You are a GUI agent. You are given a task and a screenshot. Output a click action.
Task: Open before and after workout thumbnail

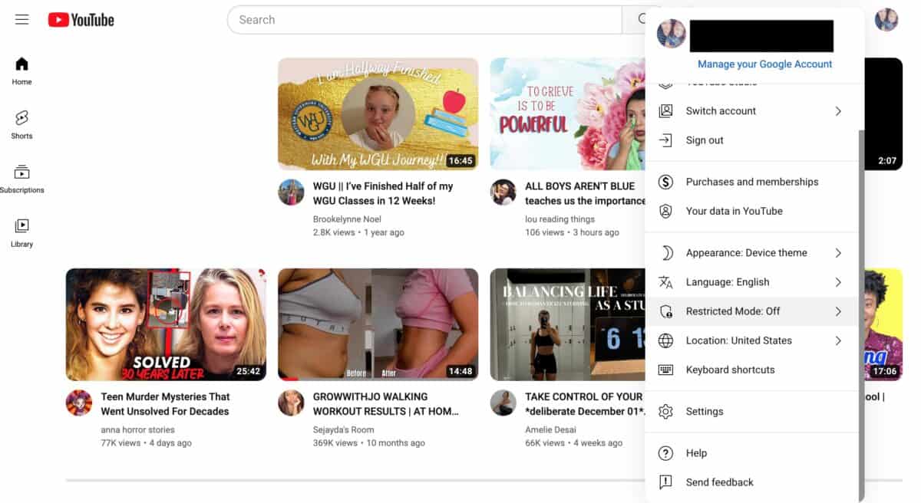point(378,324)
